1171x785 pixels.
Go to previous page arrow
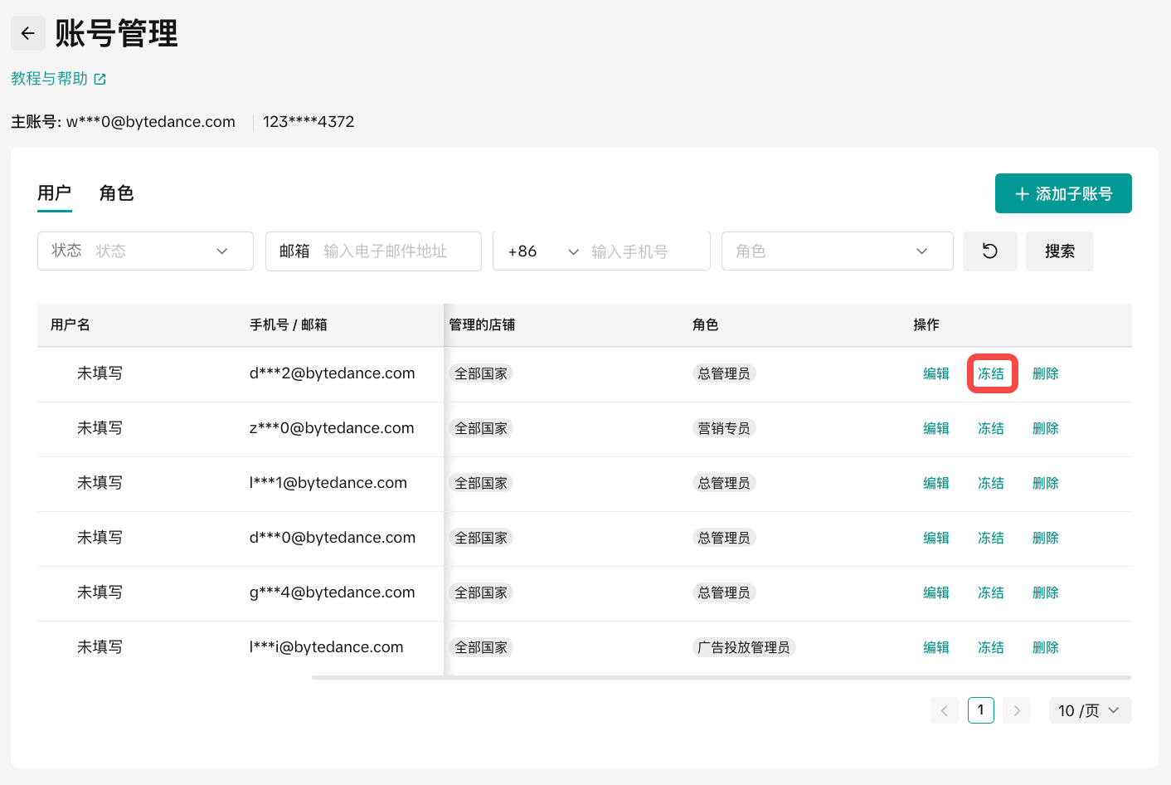(x=944, y=710)
